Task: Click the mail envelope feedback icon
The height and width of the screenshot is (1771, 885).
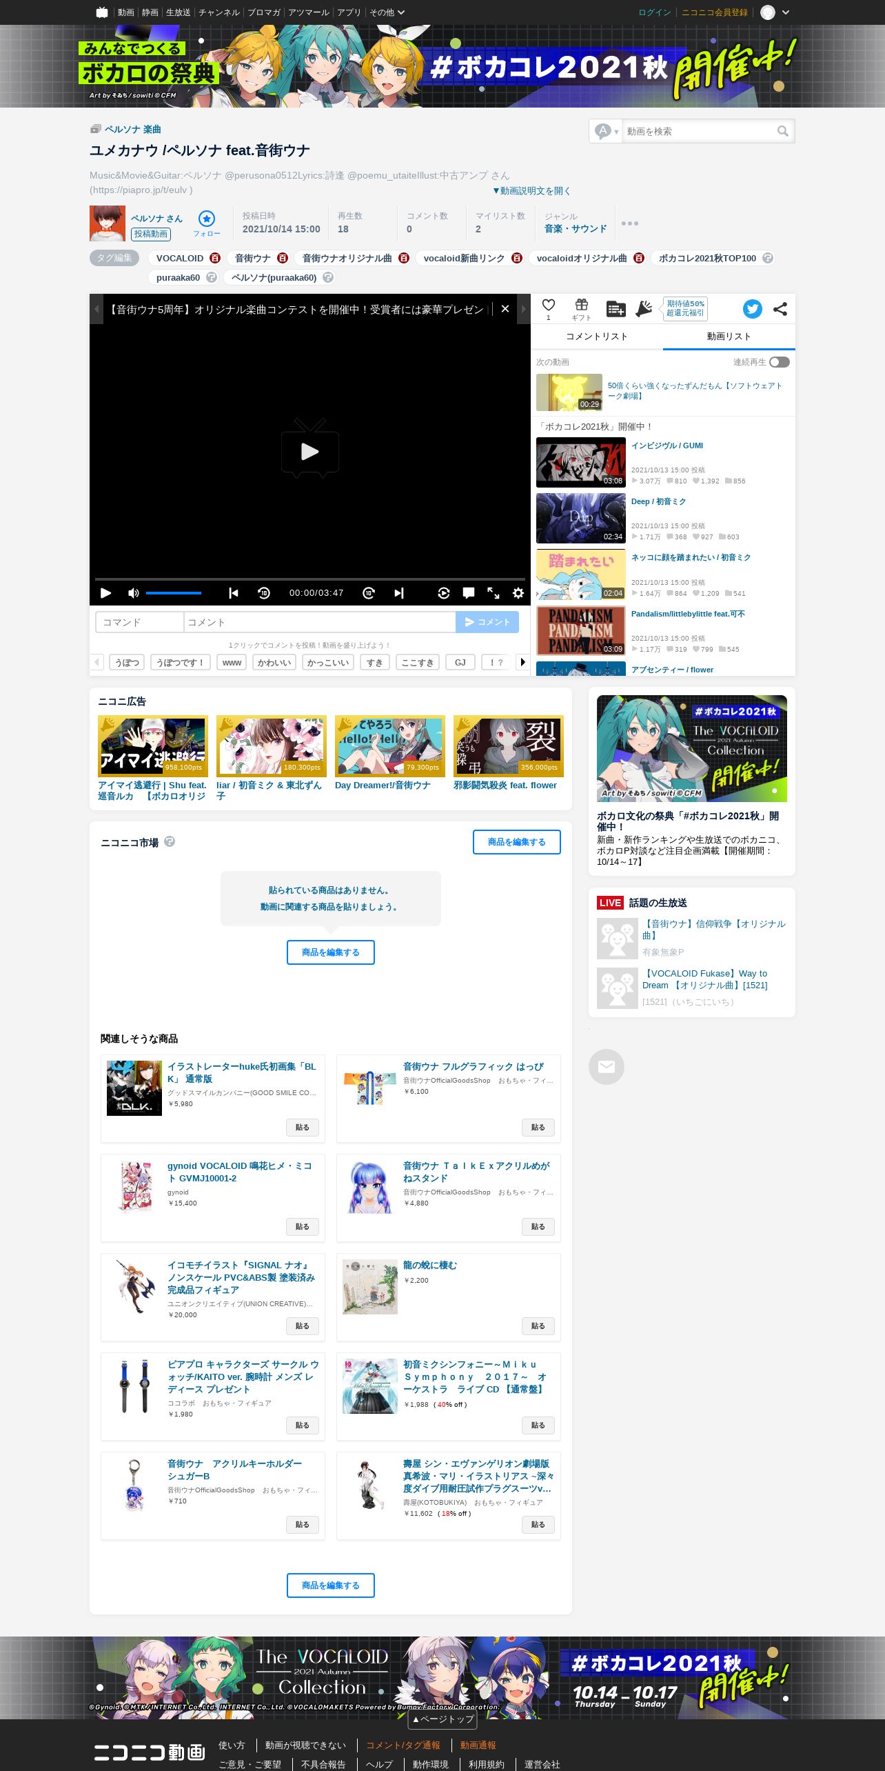Action: [x=607, y=1067]
